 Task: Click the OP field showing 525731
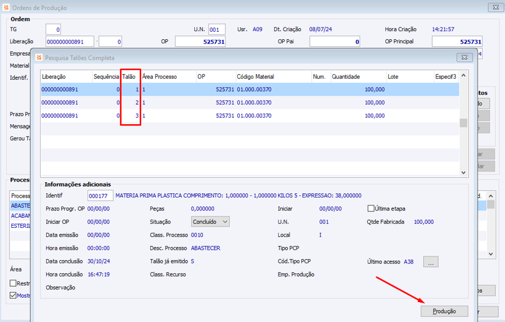[x=200, y=42]
